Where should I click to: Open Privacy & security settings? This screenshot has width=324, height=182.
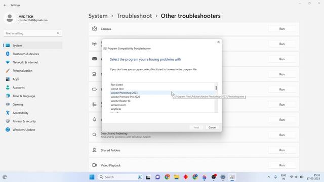(x=33, y=121)
